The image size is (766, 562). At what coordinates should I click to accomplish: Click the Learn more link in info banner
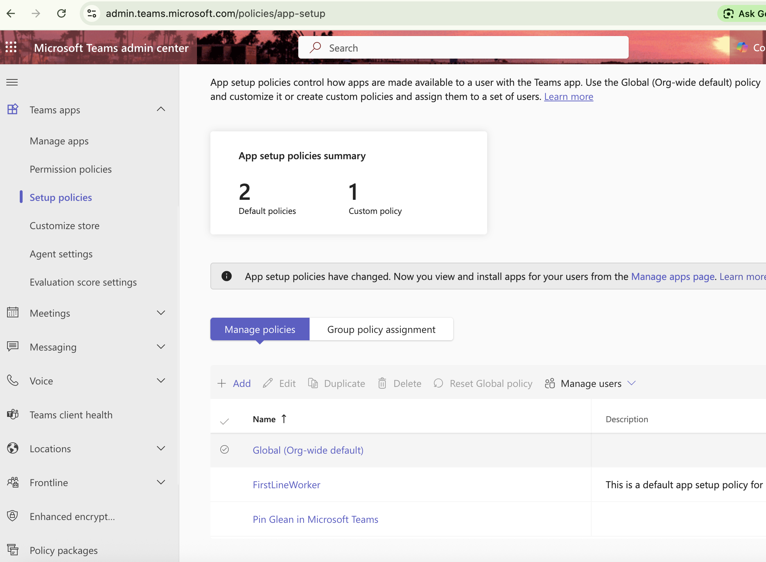click(743, 276)
